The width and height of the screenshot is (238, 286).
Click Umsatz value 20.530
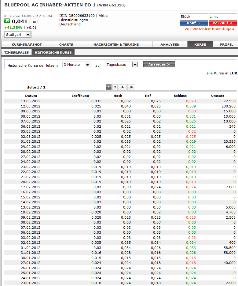229,141
